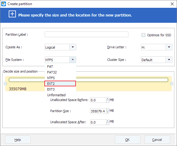Choose FAT32 from file system list
This screenshot has height=146, width=177.
[60, 72]
